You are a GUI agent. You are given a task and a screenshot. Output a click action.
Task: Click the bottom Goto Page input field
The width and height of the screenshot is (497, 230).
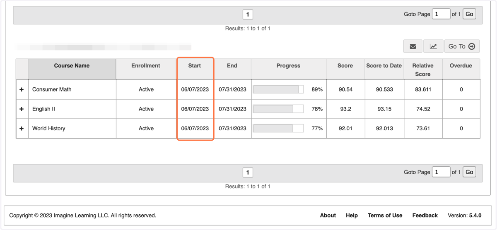(441, 172)
